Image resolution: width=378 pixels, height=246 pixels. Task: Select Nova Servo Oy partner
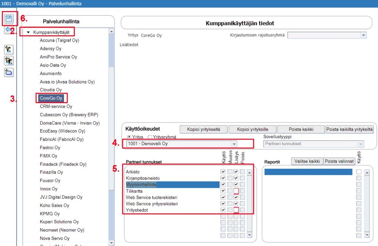coord(54,238)
